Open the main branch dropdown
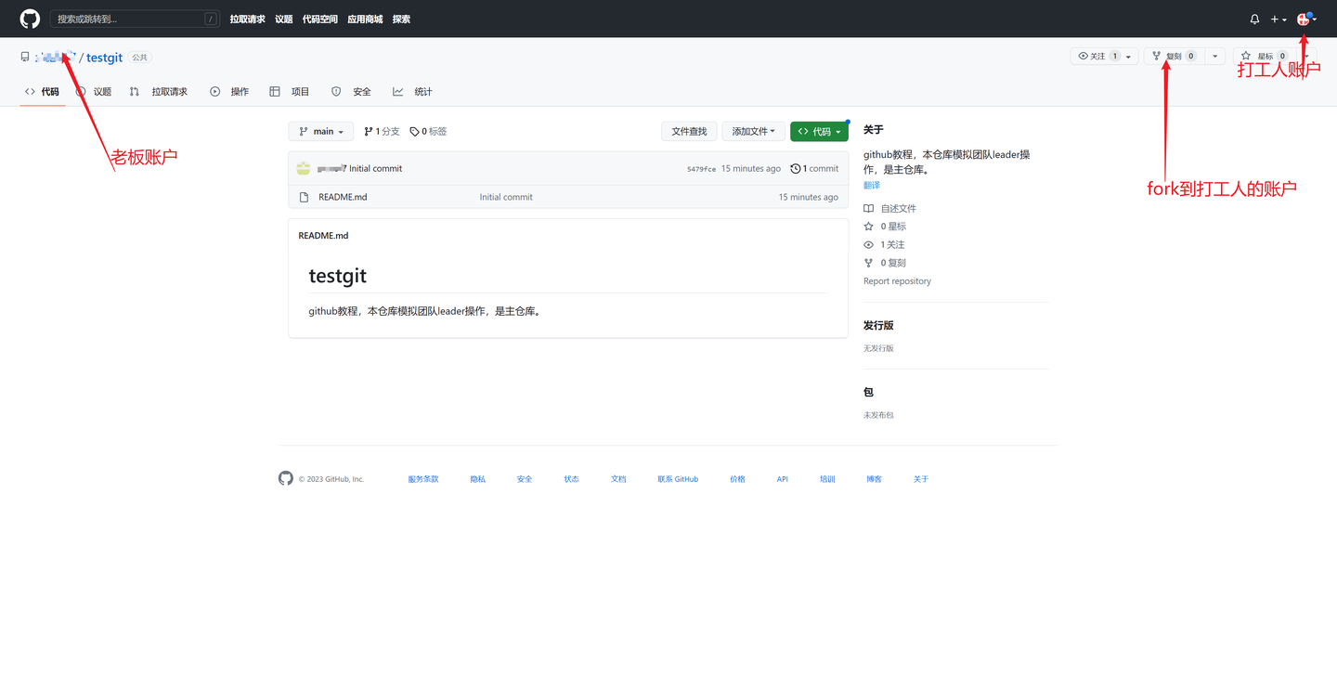This screenshot has width=1337, height=689. pyautogui.click(x=319, y=131)
